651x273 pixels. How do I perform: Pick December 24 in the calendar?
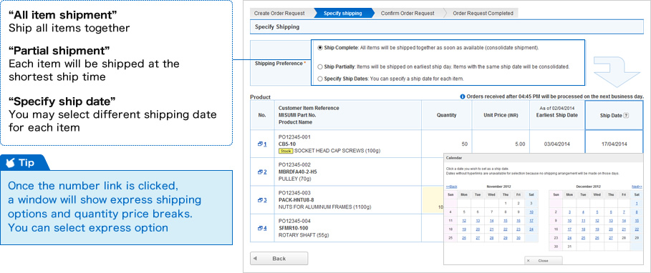[x=569, y=238]
